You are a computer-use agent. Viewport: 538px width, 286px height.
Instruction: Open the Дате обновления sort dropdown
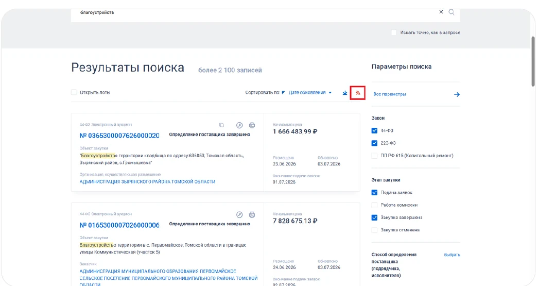(x=310, y=93)
